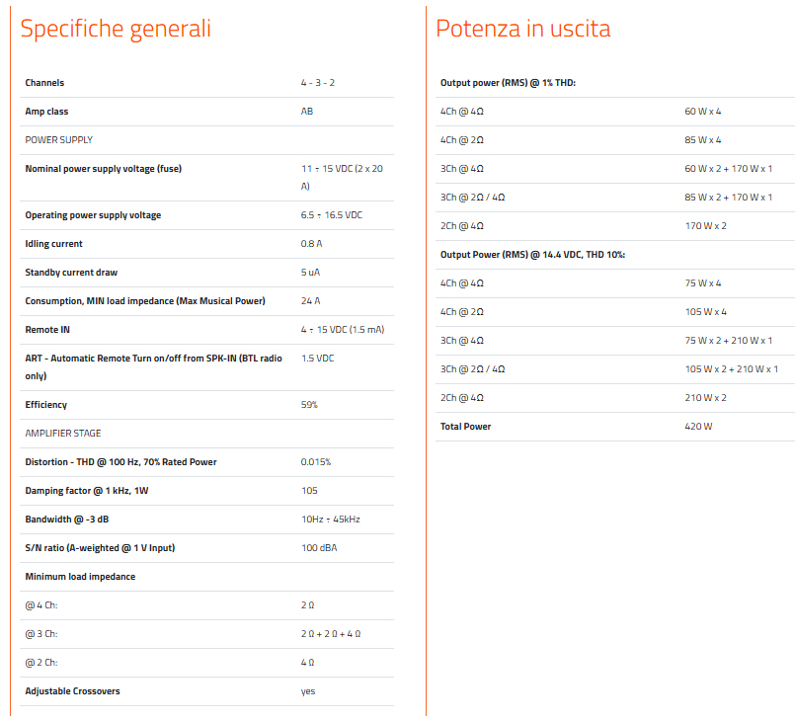Click the Idling current 0.8 A value
795x721 pixels.
tap(311, 244)
